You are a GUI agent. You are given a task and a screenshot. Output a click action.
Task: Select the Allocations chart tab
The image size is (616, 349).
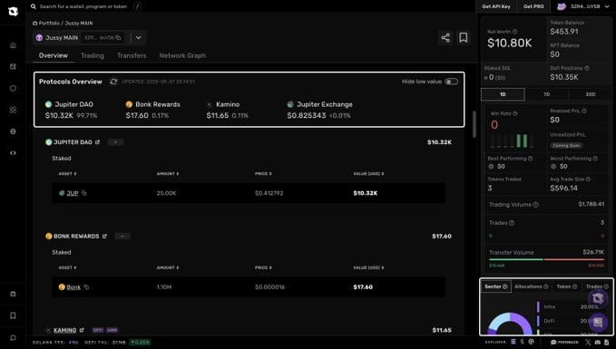pyautogui.click(x=531, y=286)
